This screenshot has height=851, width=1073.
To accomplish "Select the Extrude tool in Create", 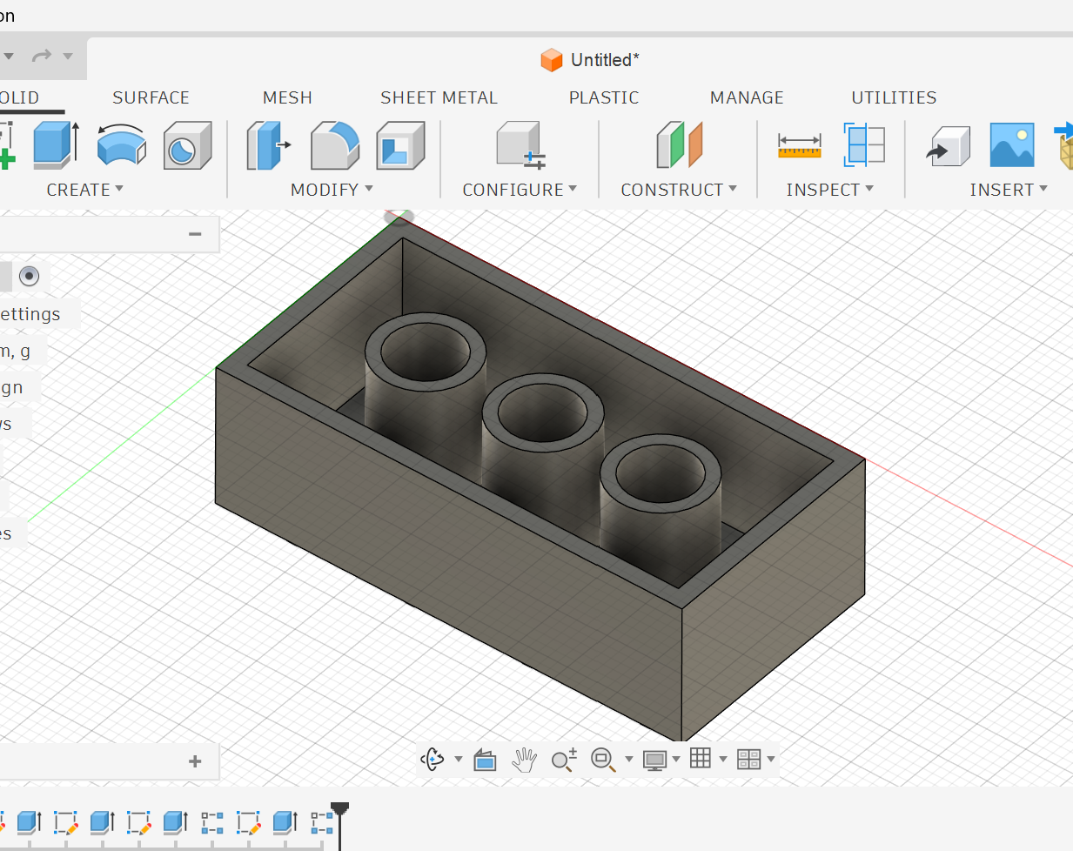I will coord(57,144).
